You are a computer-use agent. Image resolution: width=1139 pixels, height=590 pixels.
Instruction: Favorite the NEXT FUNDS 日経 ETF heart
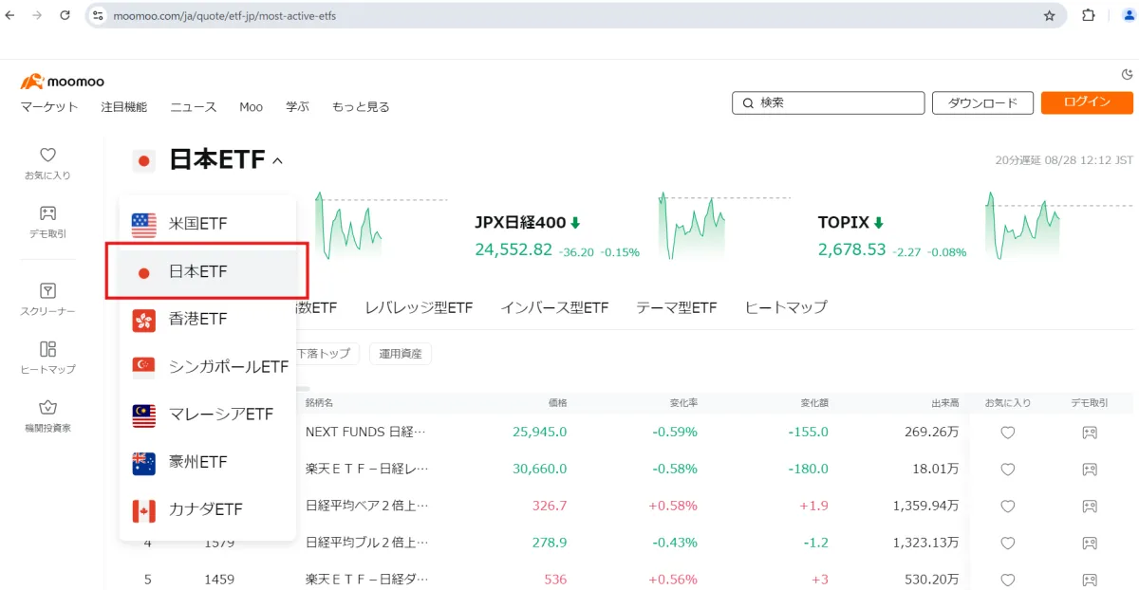[1008, 433]
